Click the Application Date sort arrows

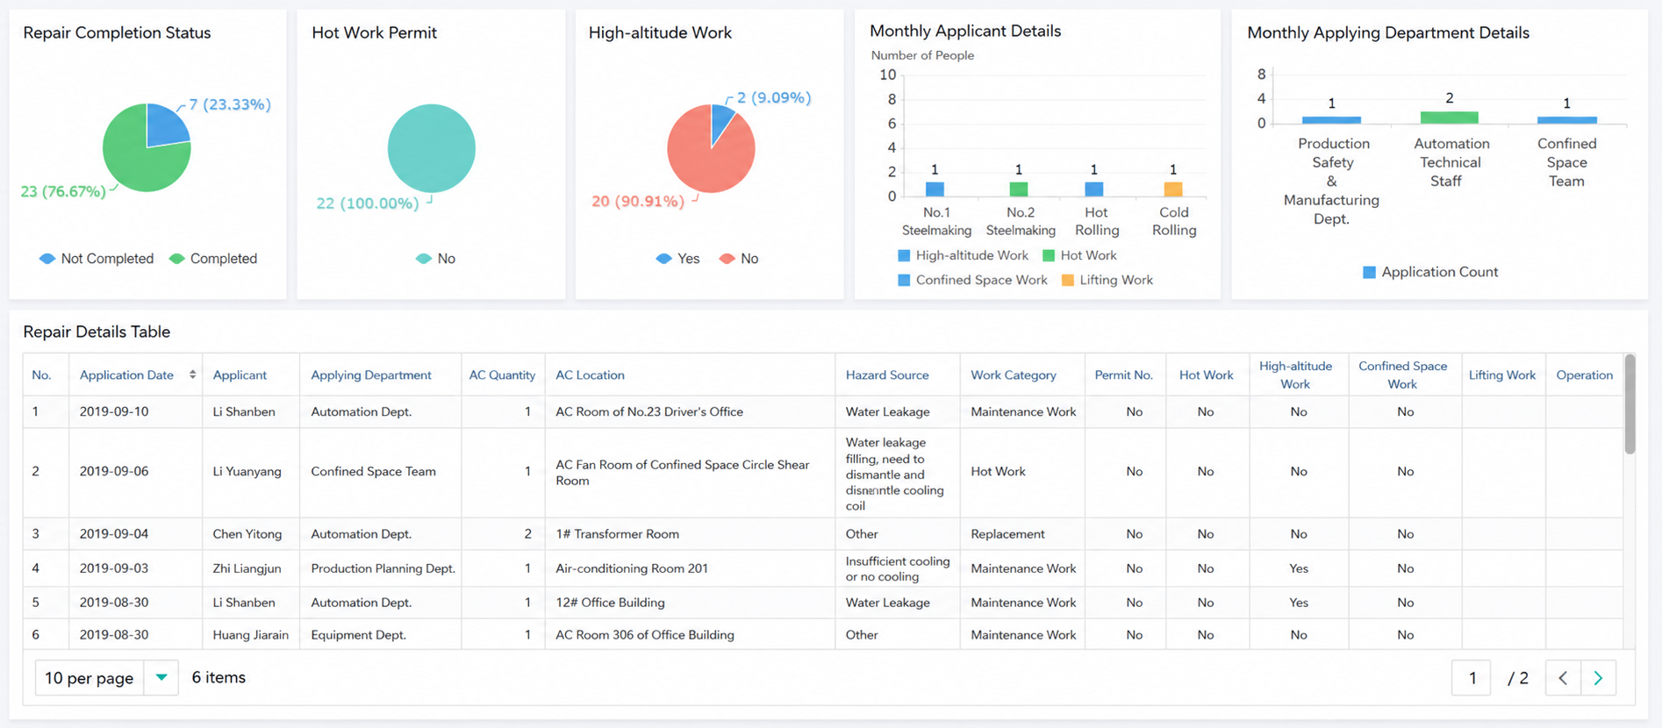pos(192,375)
